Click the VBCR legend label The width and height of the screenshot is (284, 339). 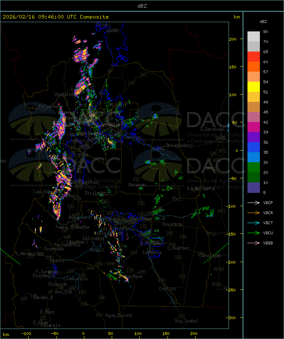[x=268, y=213]
